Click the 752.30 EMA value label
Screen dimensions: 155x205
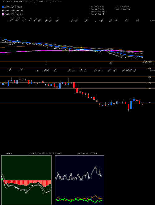tap(146, 62)
